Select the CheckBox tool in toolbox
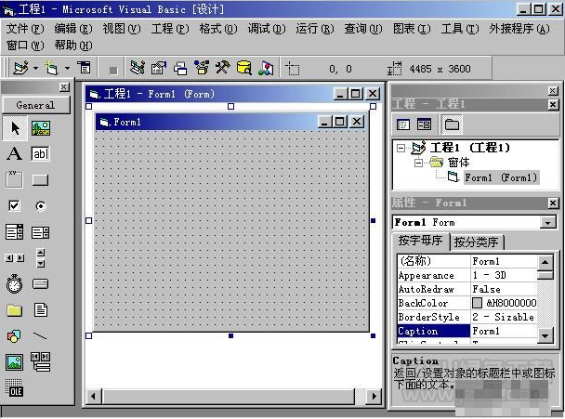This screenshot has width=565, height=419. (15, 205)
